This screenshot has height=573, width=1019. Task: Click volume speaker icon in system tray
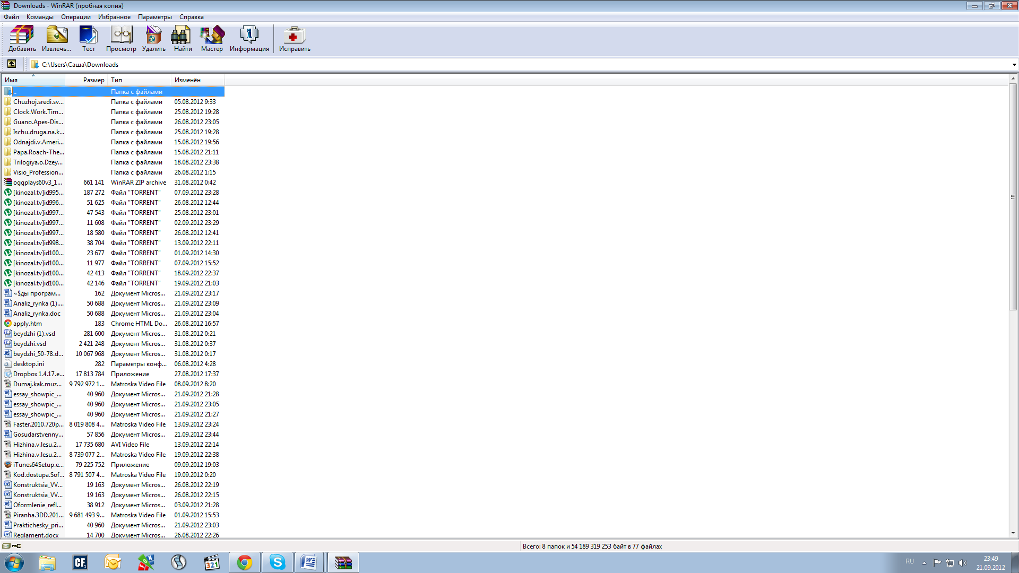point(963,562)
